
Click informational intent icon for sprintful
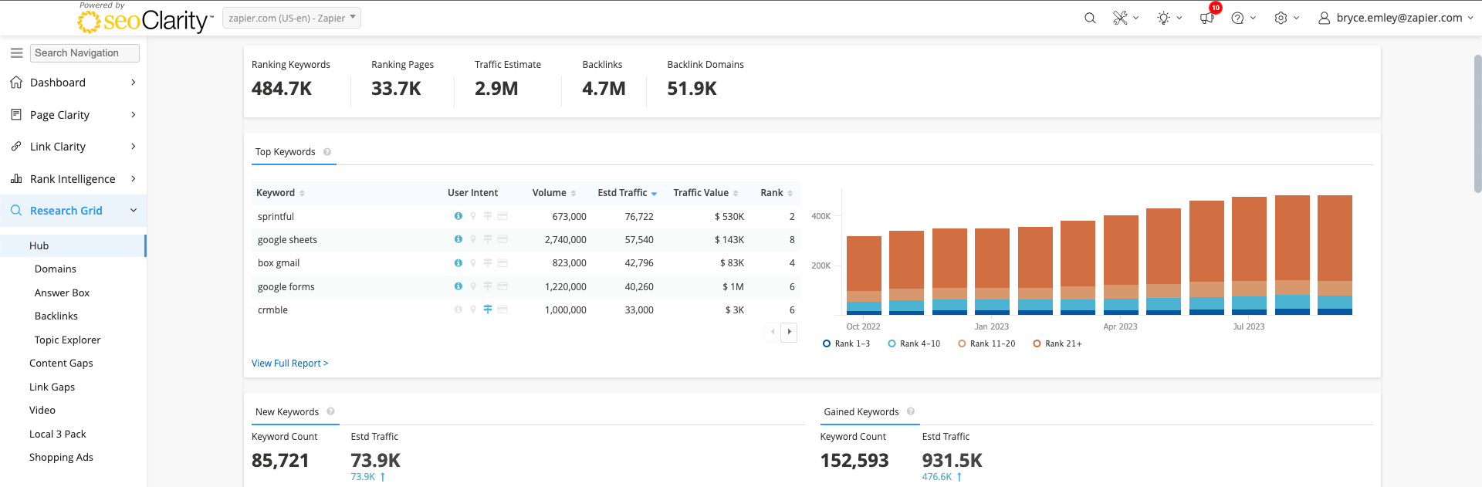pyautogui.click(x=458, y=216)
